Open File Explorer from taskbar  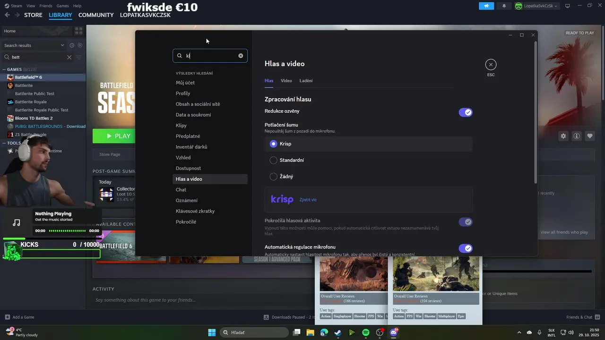(x=311, y=332)
